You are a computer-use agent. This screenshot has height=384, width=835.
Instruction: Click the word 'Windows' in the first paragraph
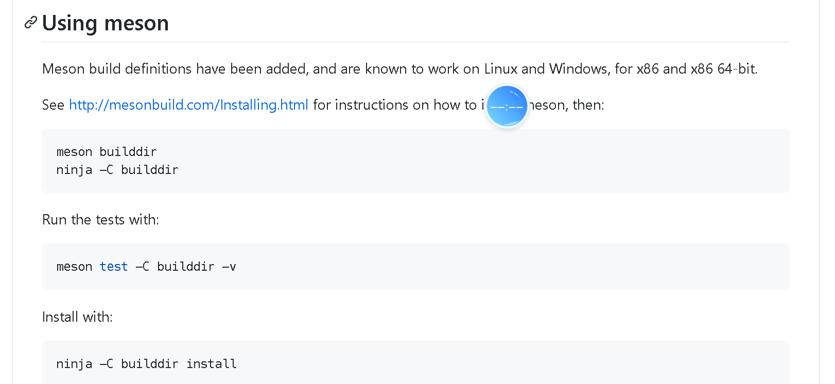(x=578, y=69)
